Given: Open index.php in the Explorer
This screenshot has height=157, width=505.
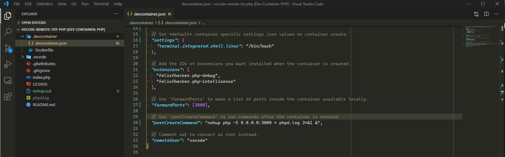Looking at the screenshot, I should click(70, 77).
